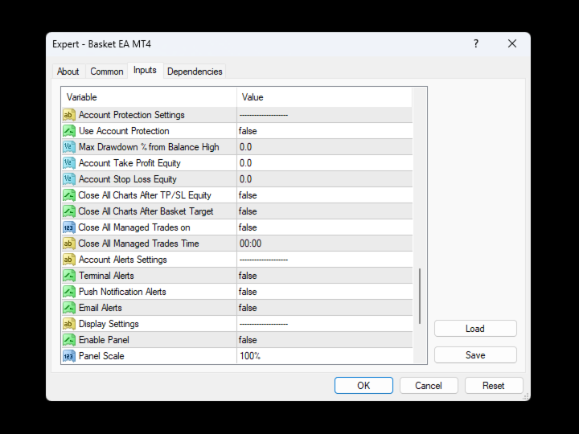Click the double icon beside Account Stop Loss Equity
The image size is (579, 434).
[x=68, y=179]
